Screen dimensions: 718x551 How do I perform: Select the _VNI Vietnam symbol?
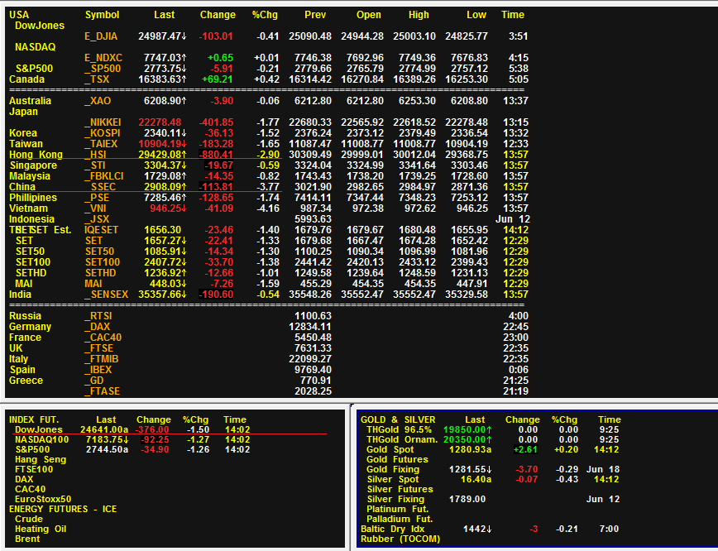pos(95,208)
